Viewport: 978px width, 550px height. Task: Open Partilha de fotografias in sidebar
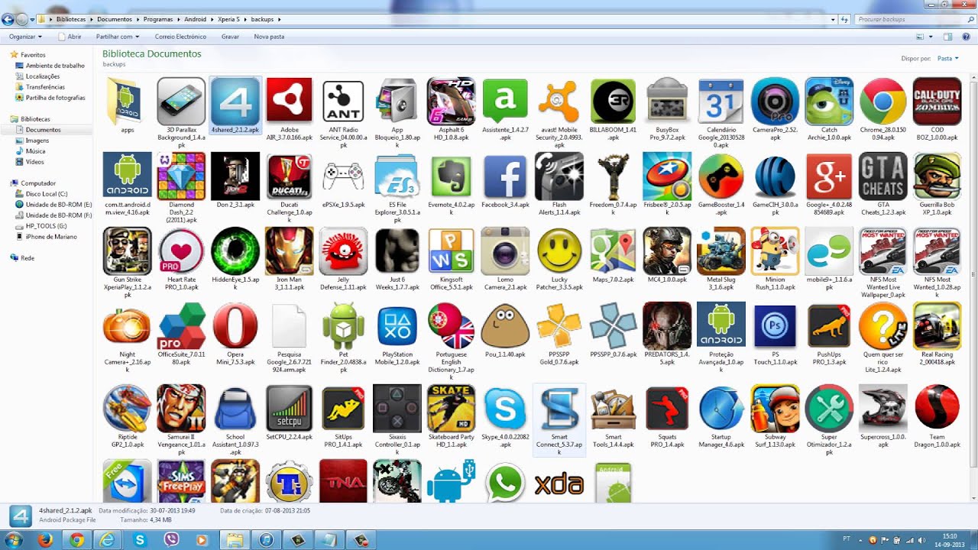55,98
